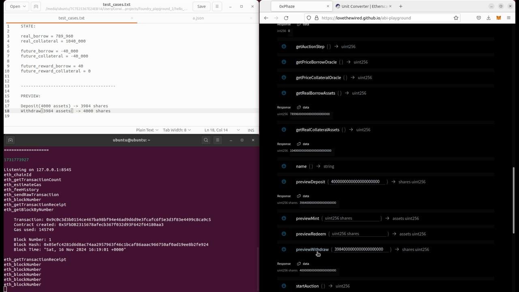Click getRealBorrowAssets function name
Screen dimensions: 519x292
point(315,93)
